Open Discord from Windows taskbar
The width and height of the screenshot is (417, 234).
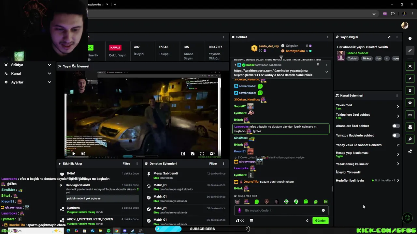pos(124,231)
